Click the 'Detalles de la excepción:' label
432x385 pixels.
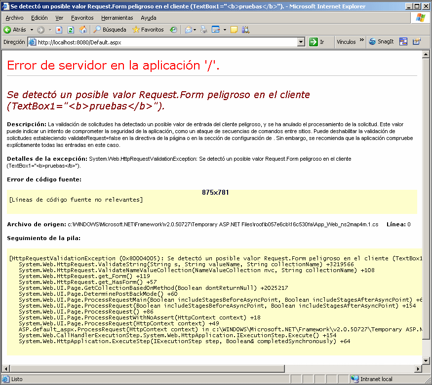click(47, 159)
